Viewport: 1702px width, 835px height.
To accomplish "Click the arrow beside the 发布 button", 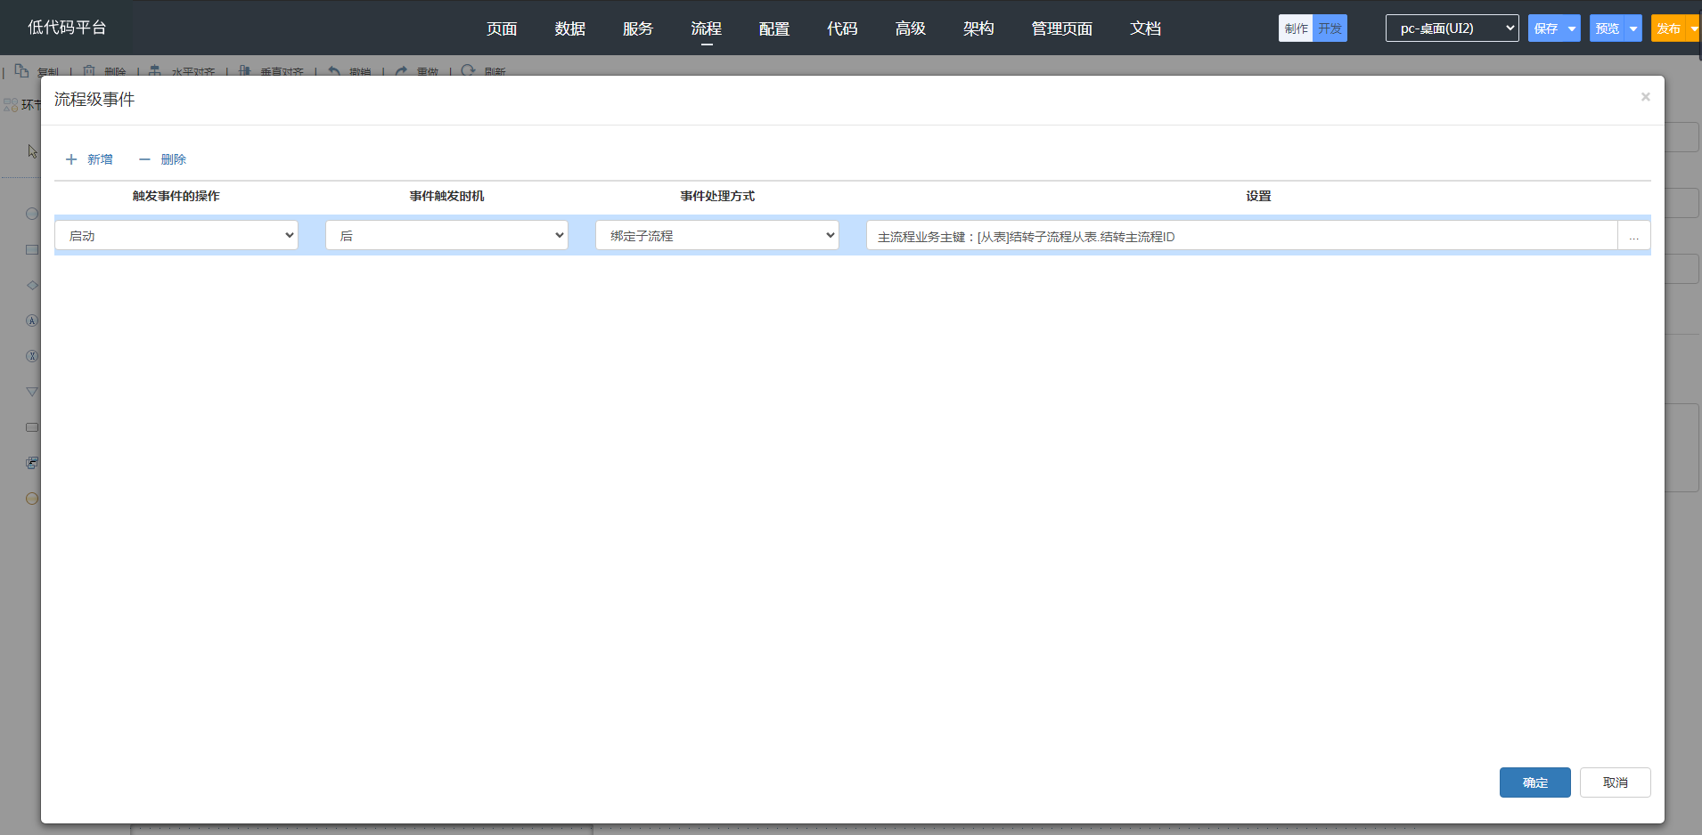I will (1693, 28).
